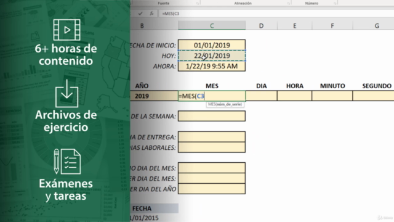Click AÑO cell containing 2019
394x222 pixels.
click(154, 96)
